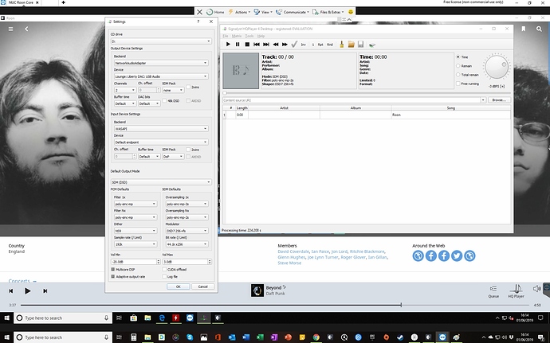Viewport: 550px width, 343px height.
Task: Open input Backend WASAPI dropdown
Action: tap(161, 129)
